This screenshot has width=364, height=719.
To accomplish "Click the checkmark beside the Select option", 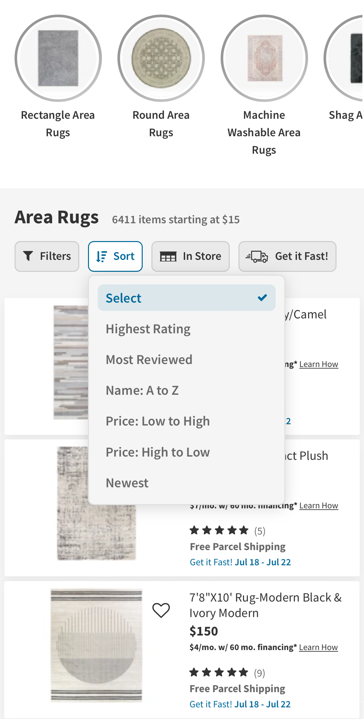I will [x=262, y=298].
